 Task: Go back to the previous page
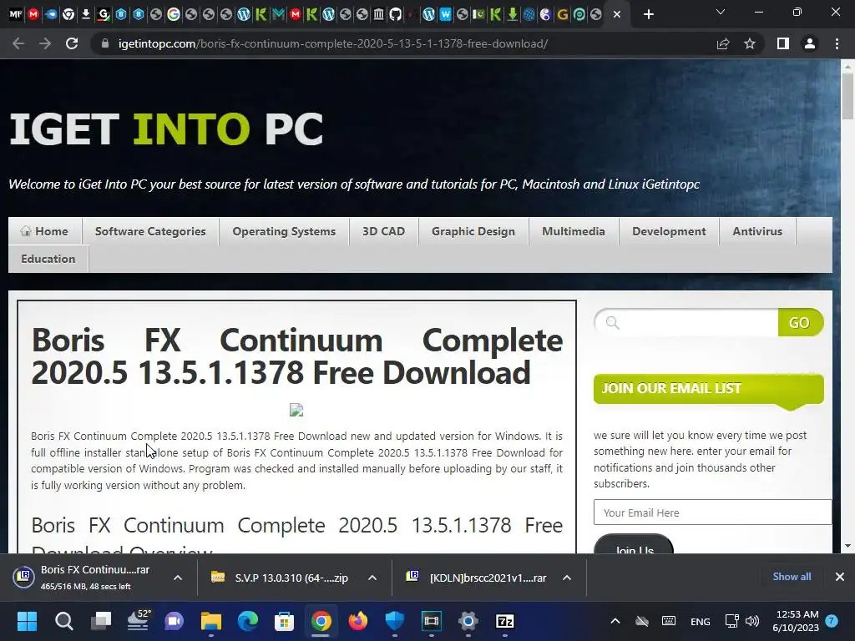18,43
